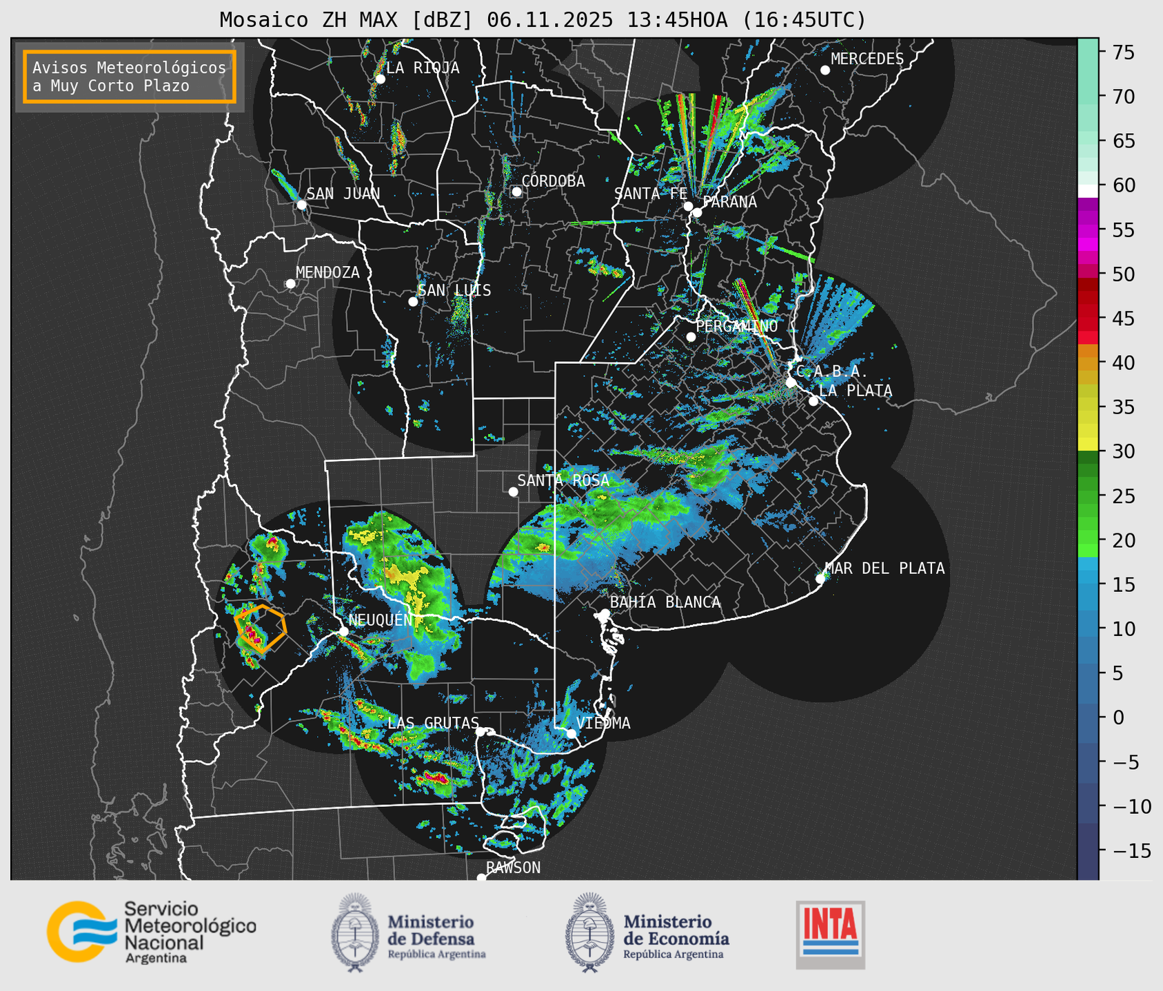
Task: Select the Las Grutas city marker
Action: (x=481, y=732)
